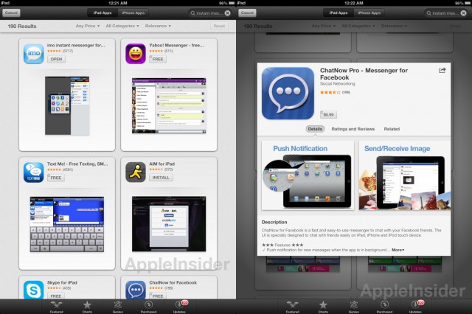472x314 pixels.
Task: Open Charts star tab in the right screen
Action: [323, 307]
